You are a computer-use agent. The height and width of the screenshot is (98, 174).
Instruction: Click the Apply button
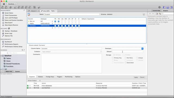(x=136, y=77)
